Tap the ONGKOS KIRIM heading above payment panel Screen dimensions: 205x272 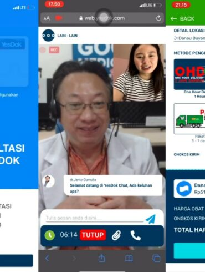tap(187, 154)
